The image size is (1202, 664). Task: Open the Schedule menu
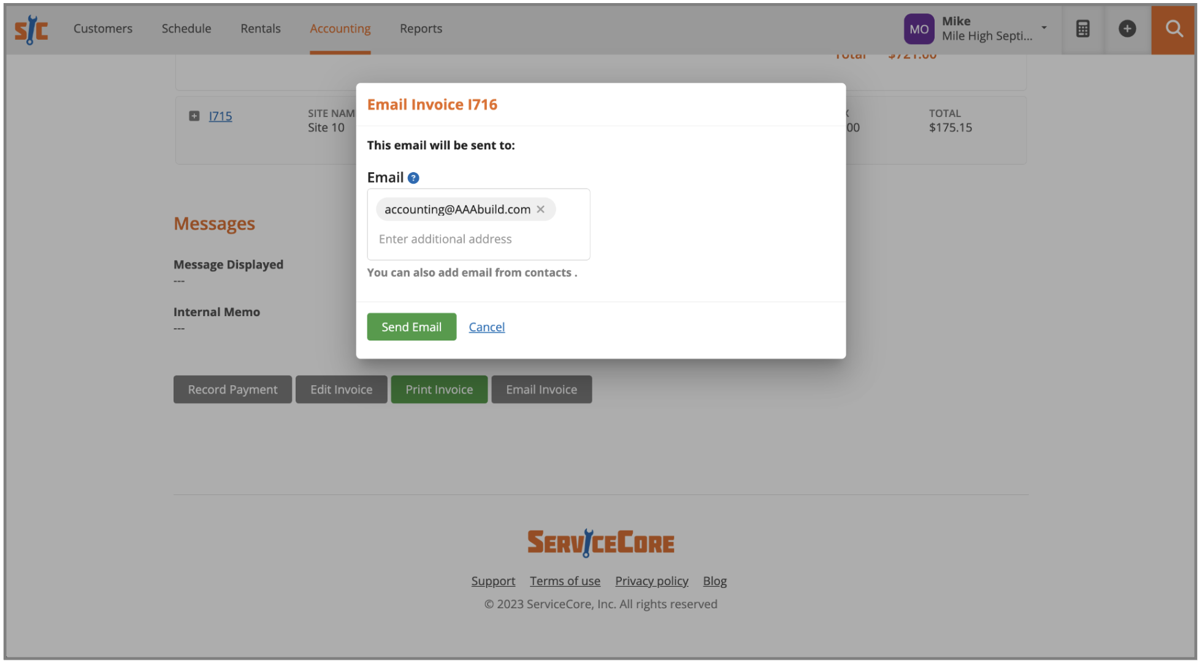click(186, 29)
